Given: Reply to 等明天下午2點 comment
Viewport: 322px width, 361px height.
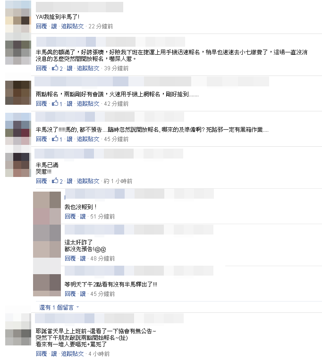Looking at the screenshot, I should coord(70,294).
